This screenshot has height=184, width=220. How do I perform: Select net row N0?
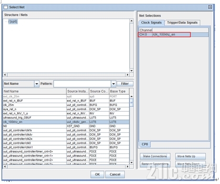66,126
